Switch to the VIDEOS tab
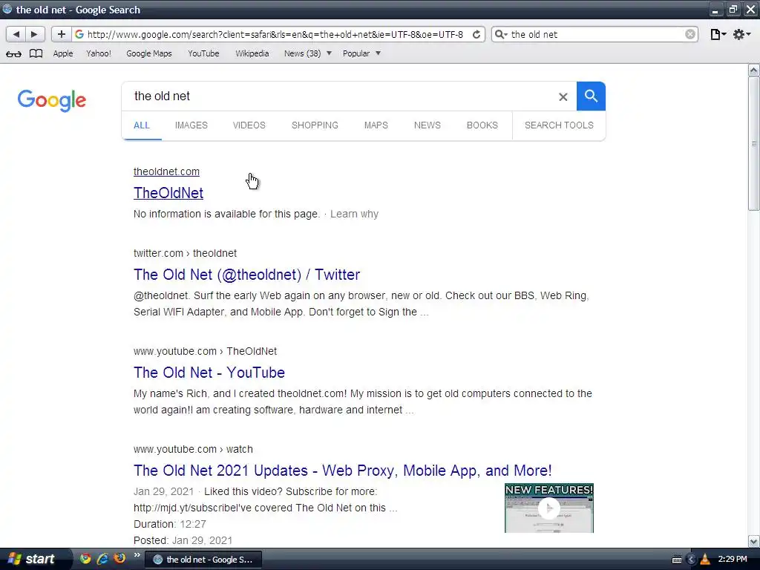 (249, 125)
